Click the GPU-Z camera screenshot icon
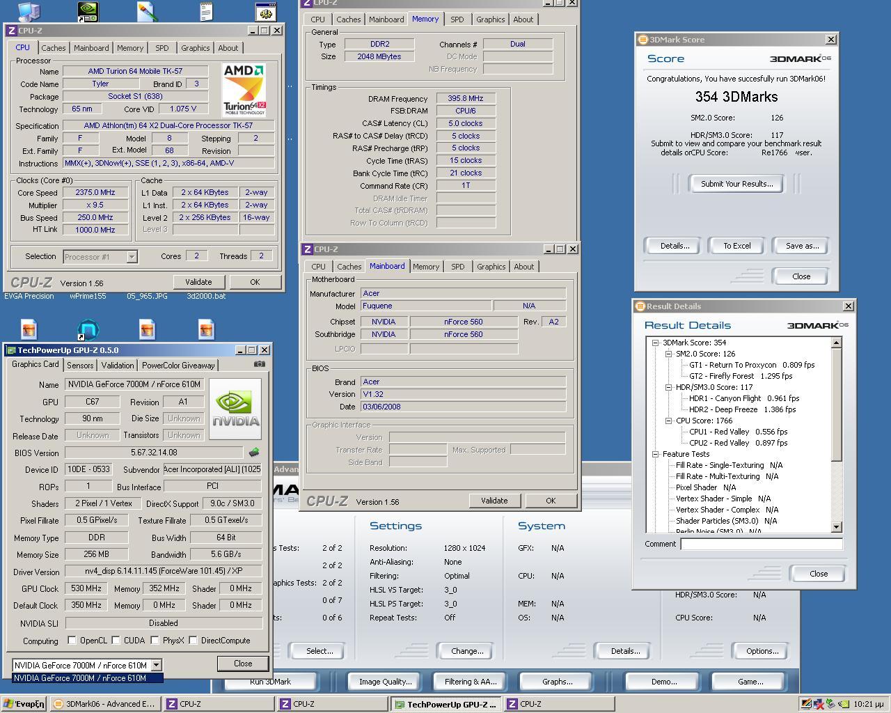This screenshot has width=891, height=713. [x=260, y=363]
